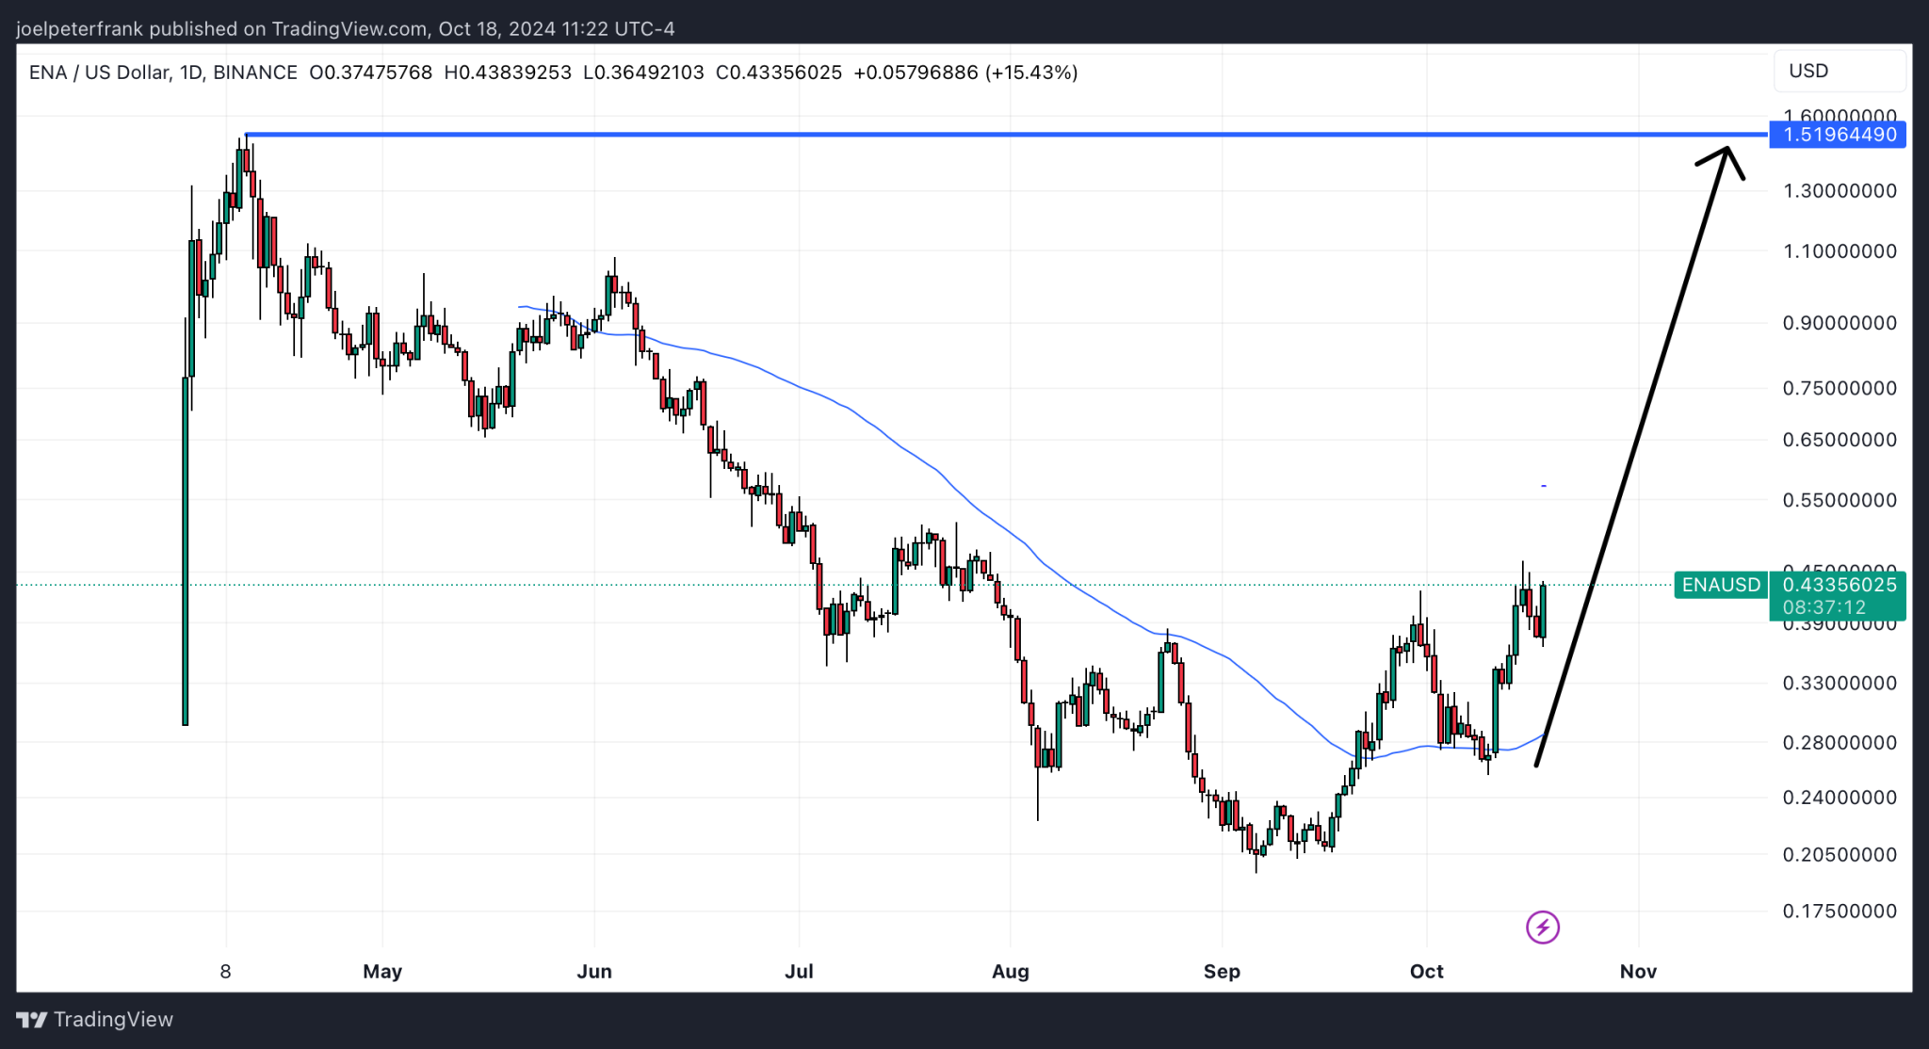This screenshot has height=1049, width=1929.
Task: Open the USD currency dropdown
Action: click(1839, 70)
